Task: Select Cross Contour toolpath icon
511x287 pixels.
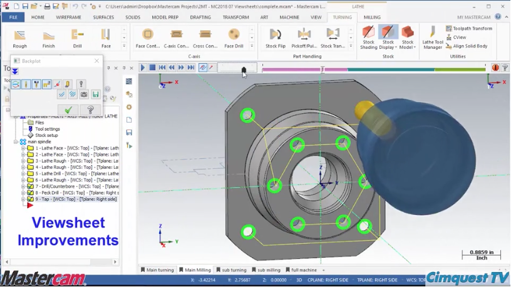Action: (205, 38)
